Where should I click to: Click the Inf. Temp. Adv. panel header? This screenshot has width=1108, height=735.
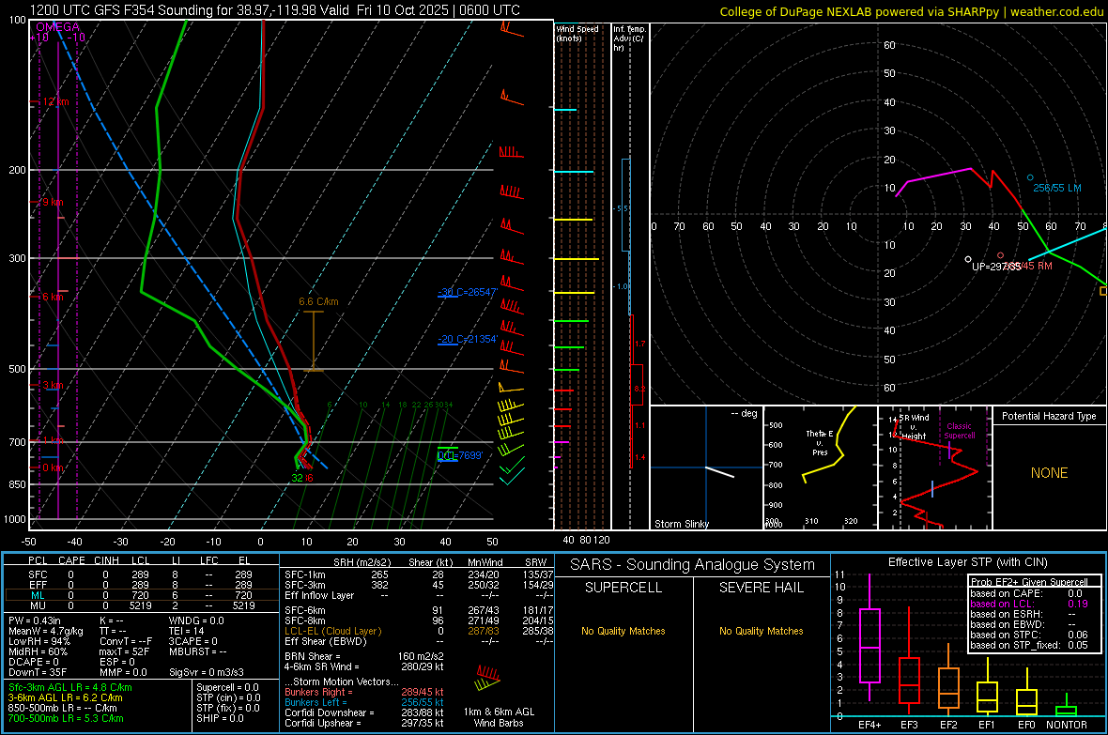point(629,38)
